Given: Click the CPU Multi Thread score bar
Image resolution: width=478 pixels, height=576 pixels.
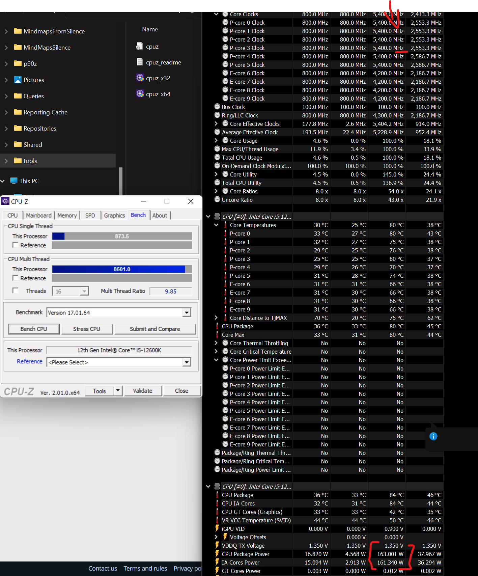Looking at the screenshot, I should 122,269.
